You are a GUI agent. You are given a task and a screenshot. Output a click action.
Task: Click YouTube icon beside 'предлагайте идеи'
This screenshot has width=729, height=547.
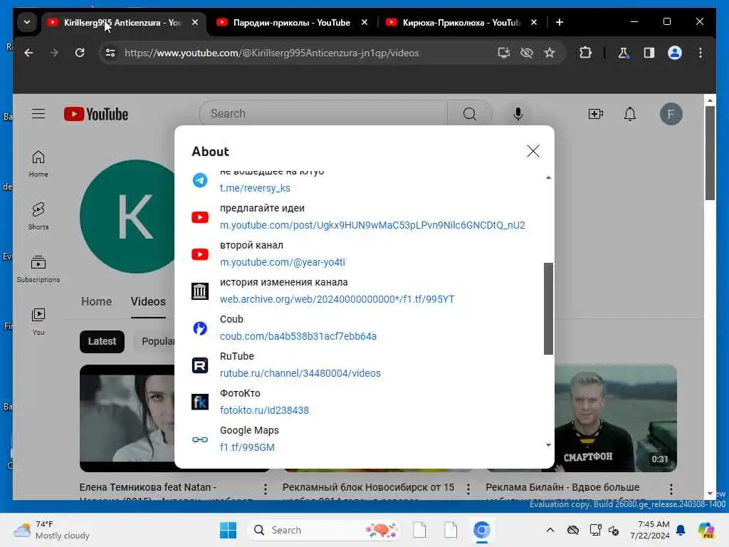[200, 217]
